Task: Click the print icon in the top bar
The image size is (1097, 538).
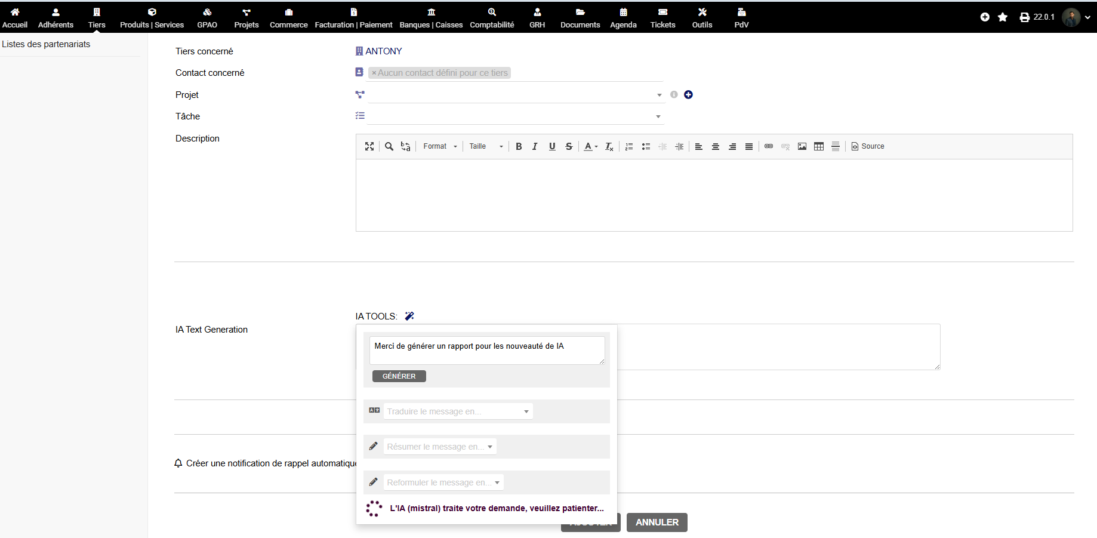Action: coord(1025,17)
